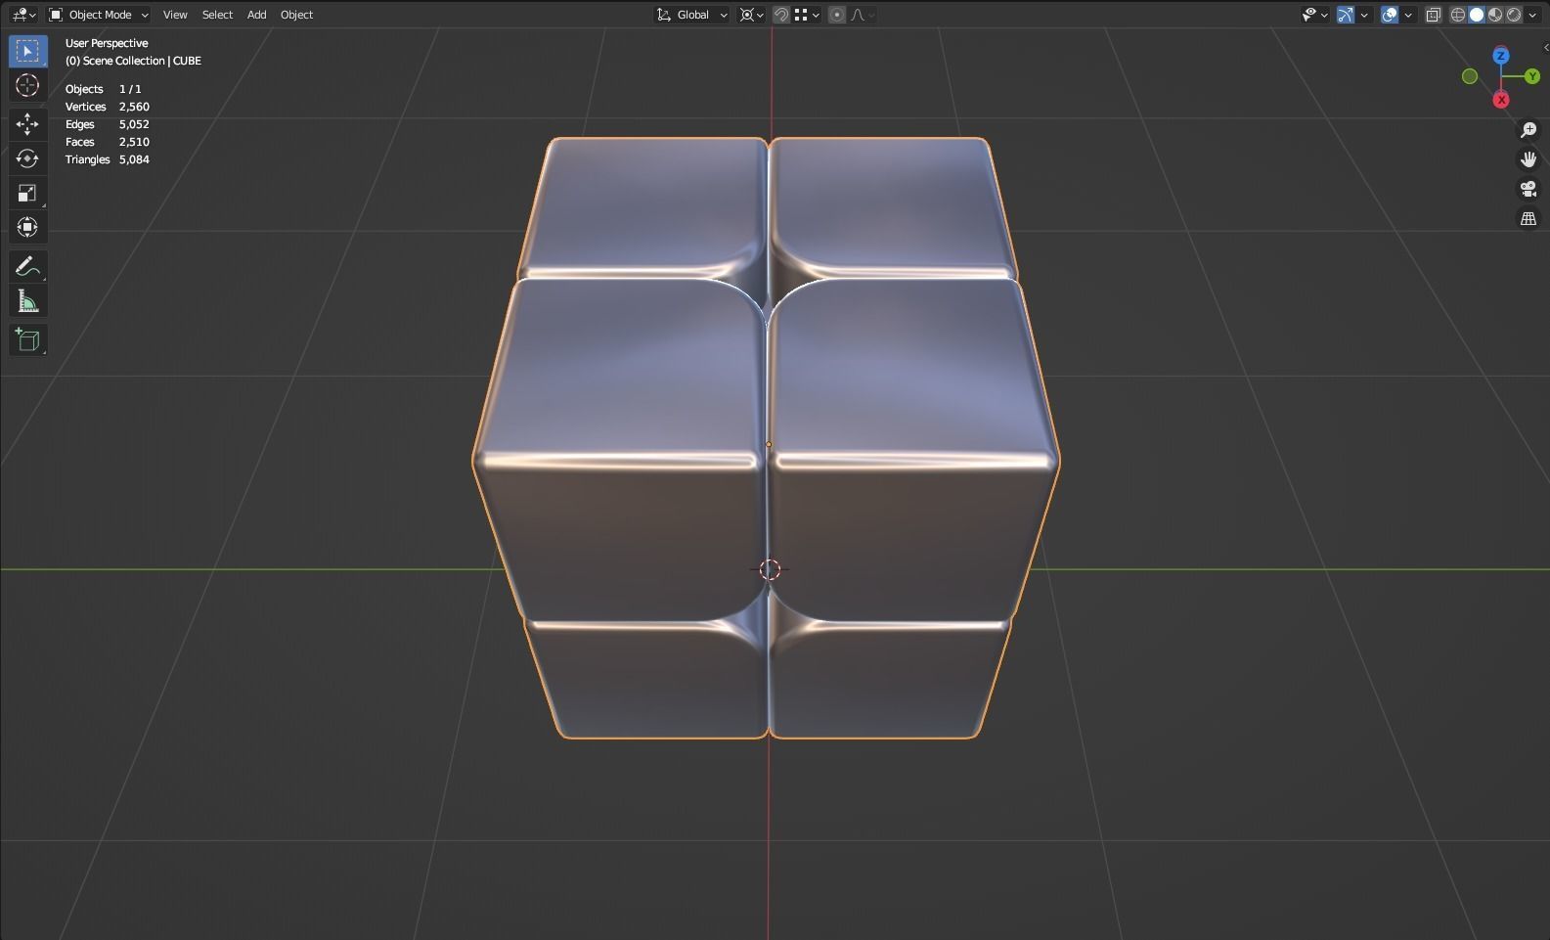Image resolution: width=1550 pixels, height=940 pixels.
Task: Select the Measure tool
Action: [x=27, y=301]
